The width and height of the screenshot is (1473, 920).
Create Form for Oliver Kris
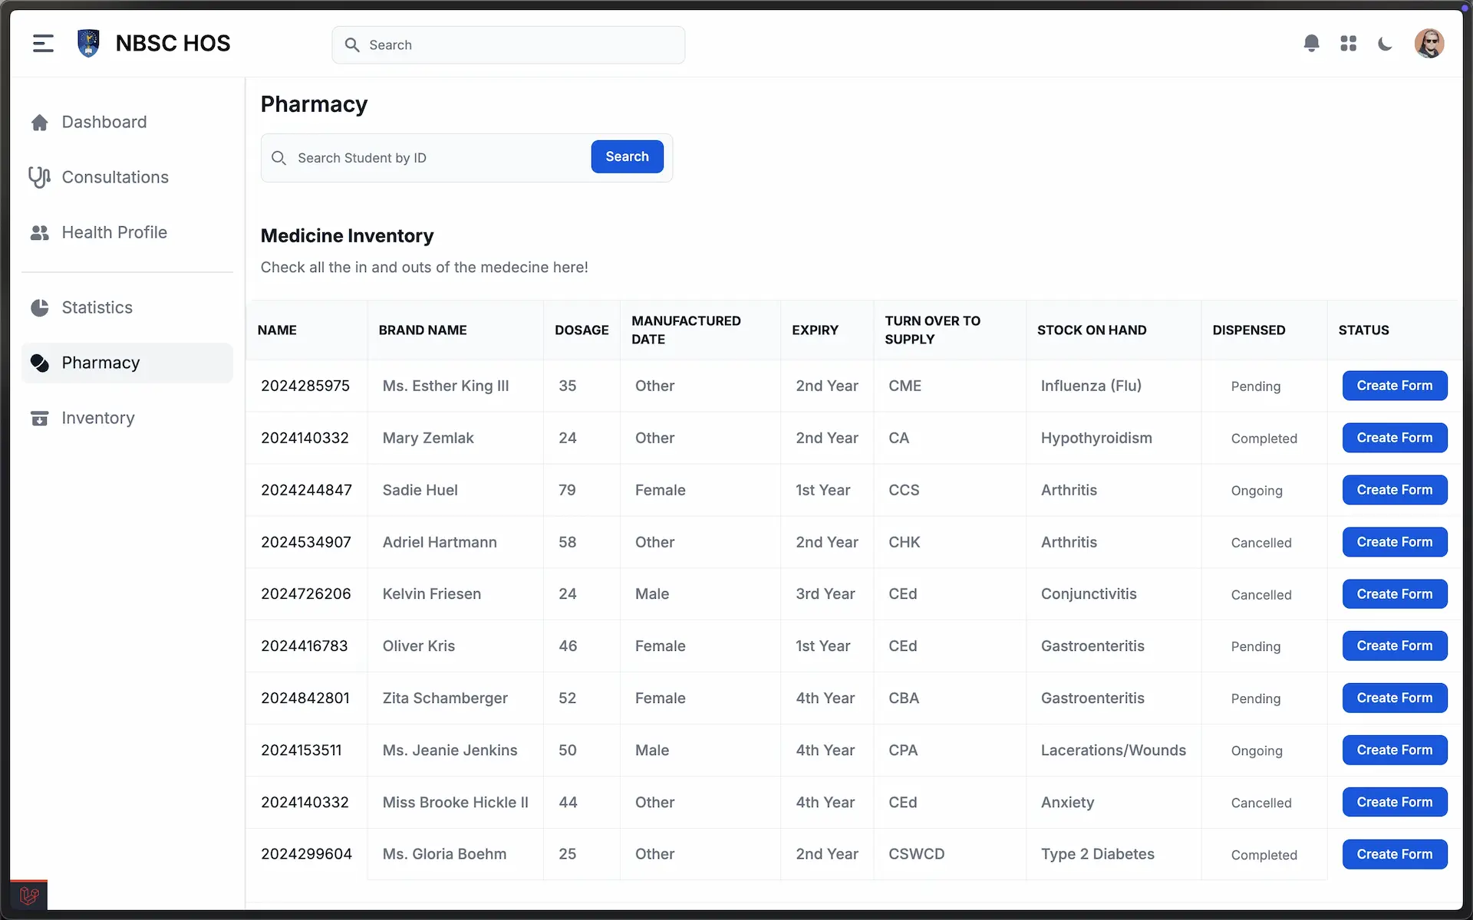point(1395,646)
